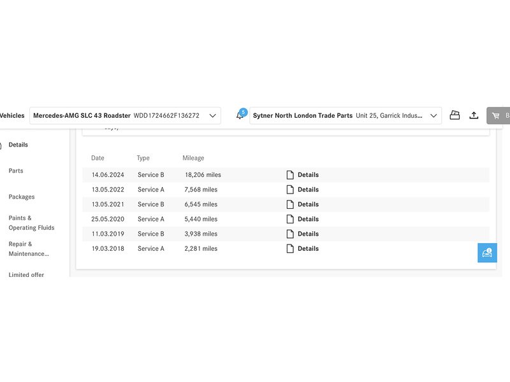Click document icon for 19.03.2018 service
This screenshot has height=382, width=510.
290,249
